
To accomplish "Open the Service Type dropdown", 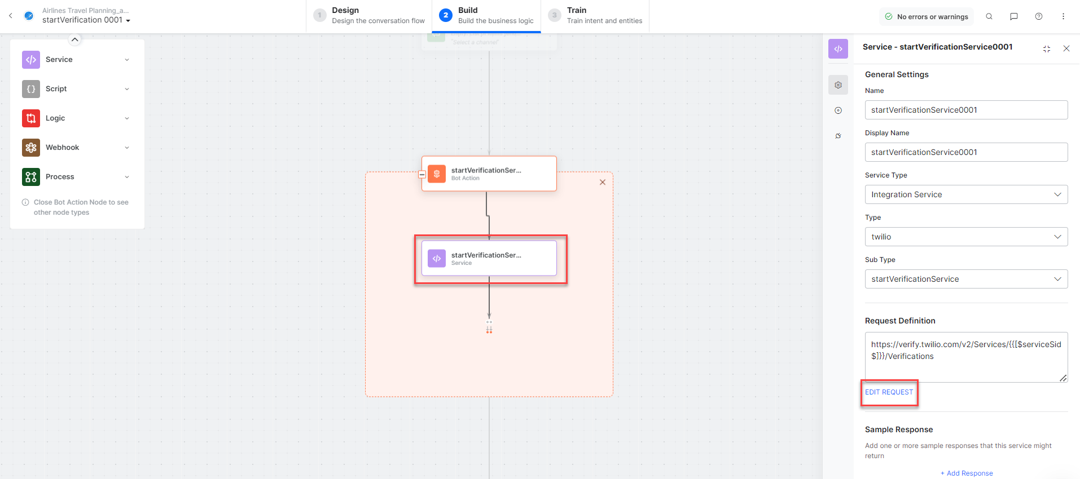I will click(966, 194).
